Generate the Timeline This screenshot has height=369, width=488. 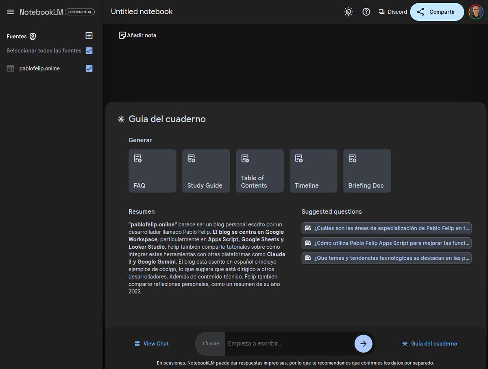tap(314, 171)
